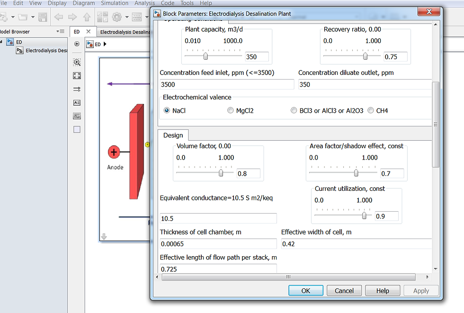464x313 pixels.
Task: Click the Recovery ratio value box
Action: point(395,56)
